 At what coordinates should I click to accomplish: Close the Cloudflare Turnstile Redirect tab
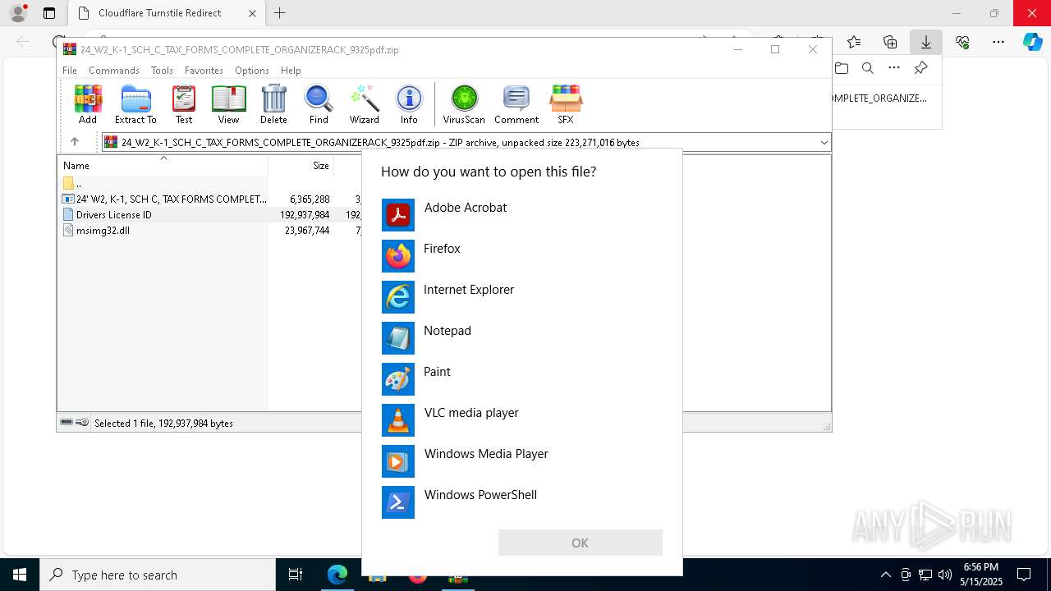pyautogui.click(x=252, y=13)
